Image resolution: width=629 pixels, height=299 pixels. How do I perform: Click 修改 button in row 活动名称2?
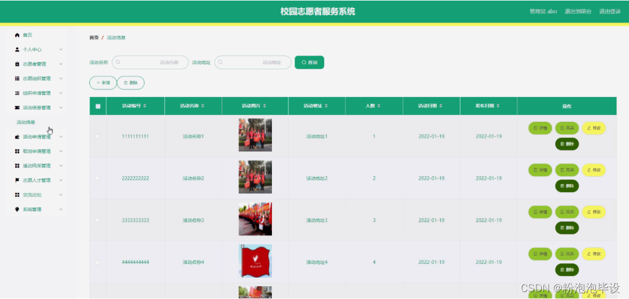coord(594,170)
